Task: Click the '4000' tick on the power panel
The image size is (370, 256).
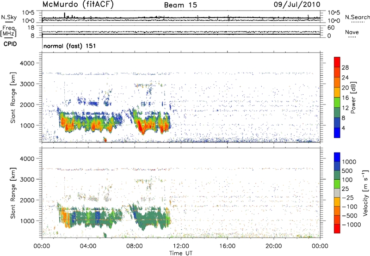Action: pyautogui.click(x=27, y=63)
